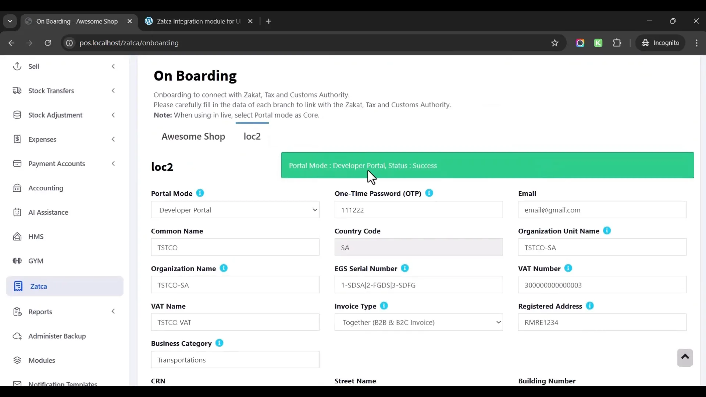Switch to the Awesome Shop tab

point(193,136)
